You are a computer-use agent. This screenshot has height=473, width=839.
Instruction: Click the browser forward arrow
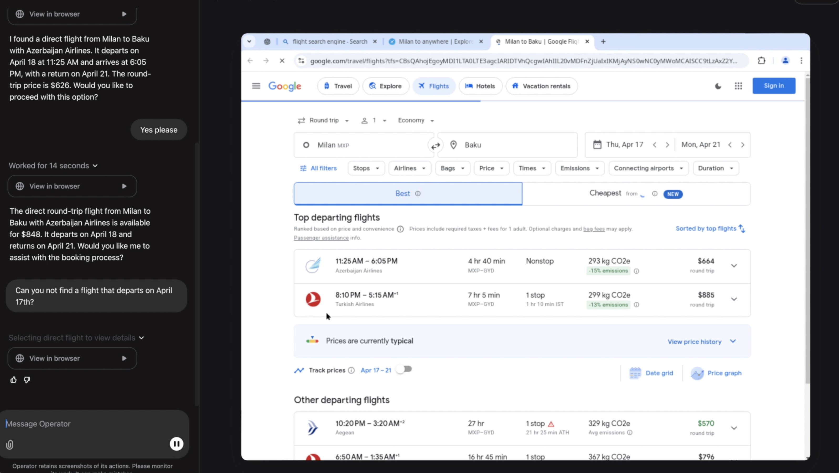266,61
